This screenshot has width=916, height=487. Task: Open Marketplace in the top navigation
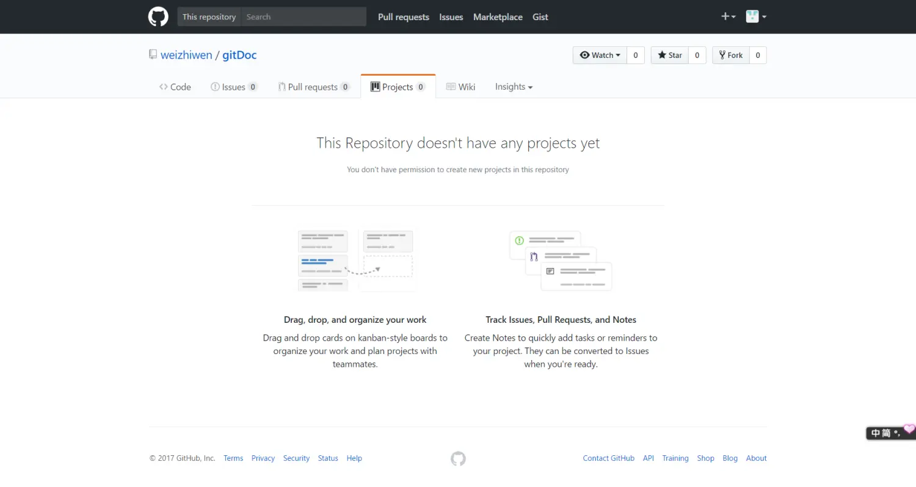(x=498, y=17)
